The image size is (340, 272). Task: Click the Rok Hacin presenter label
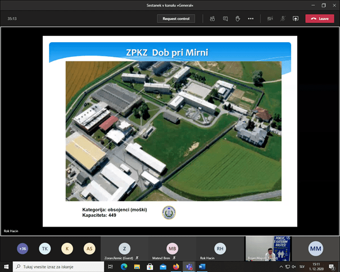(x=11, y=231)
